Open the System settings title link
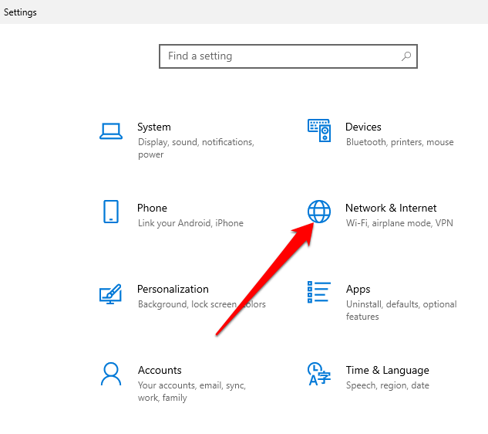488x434 pixels. pyautogui.click(x=154, y=127)
